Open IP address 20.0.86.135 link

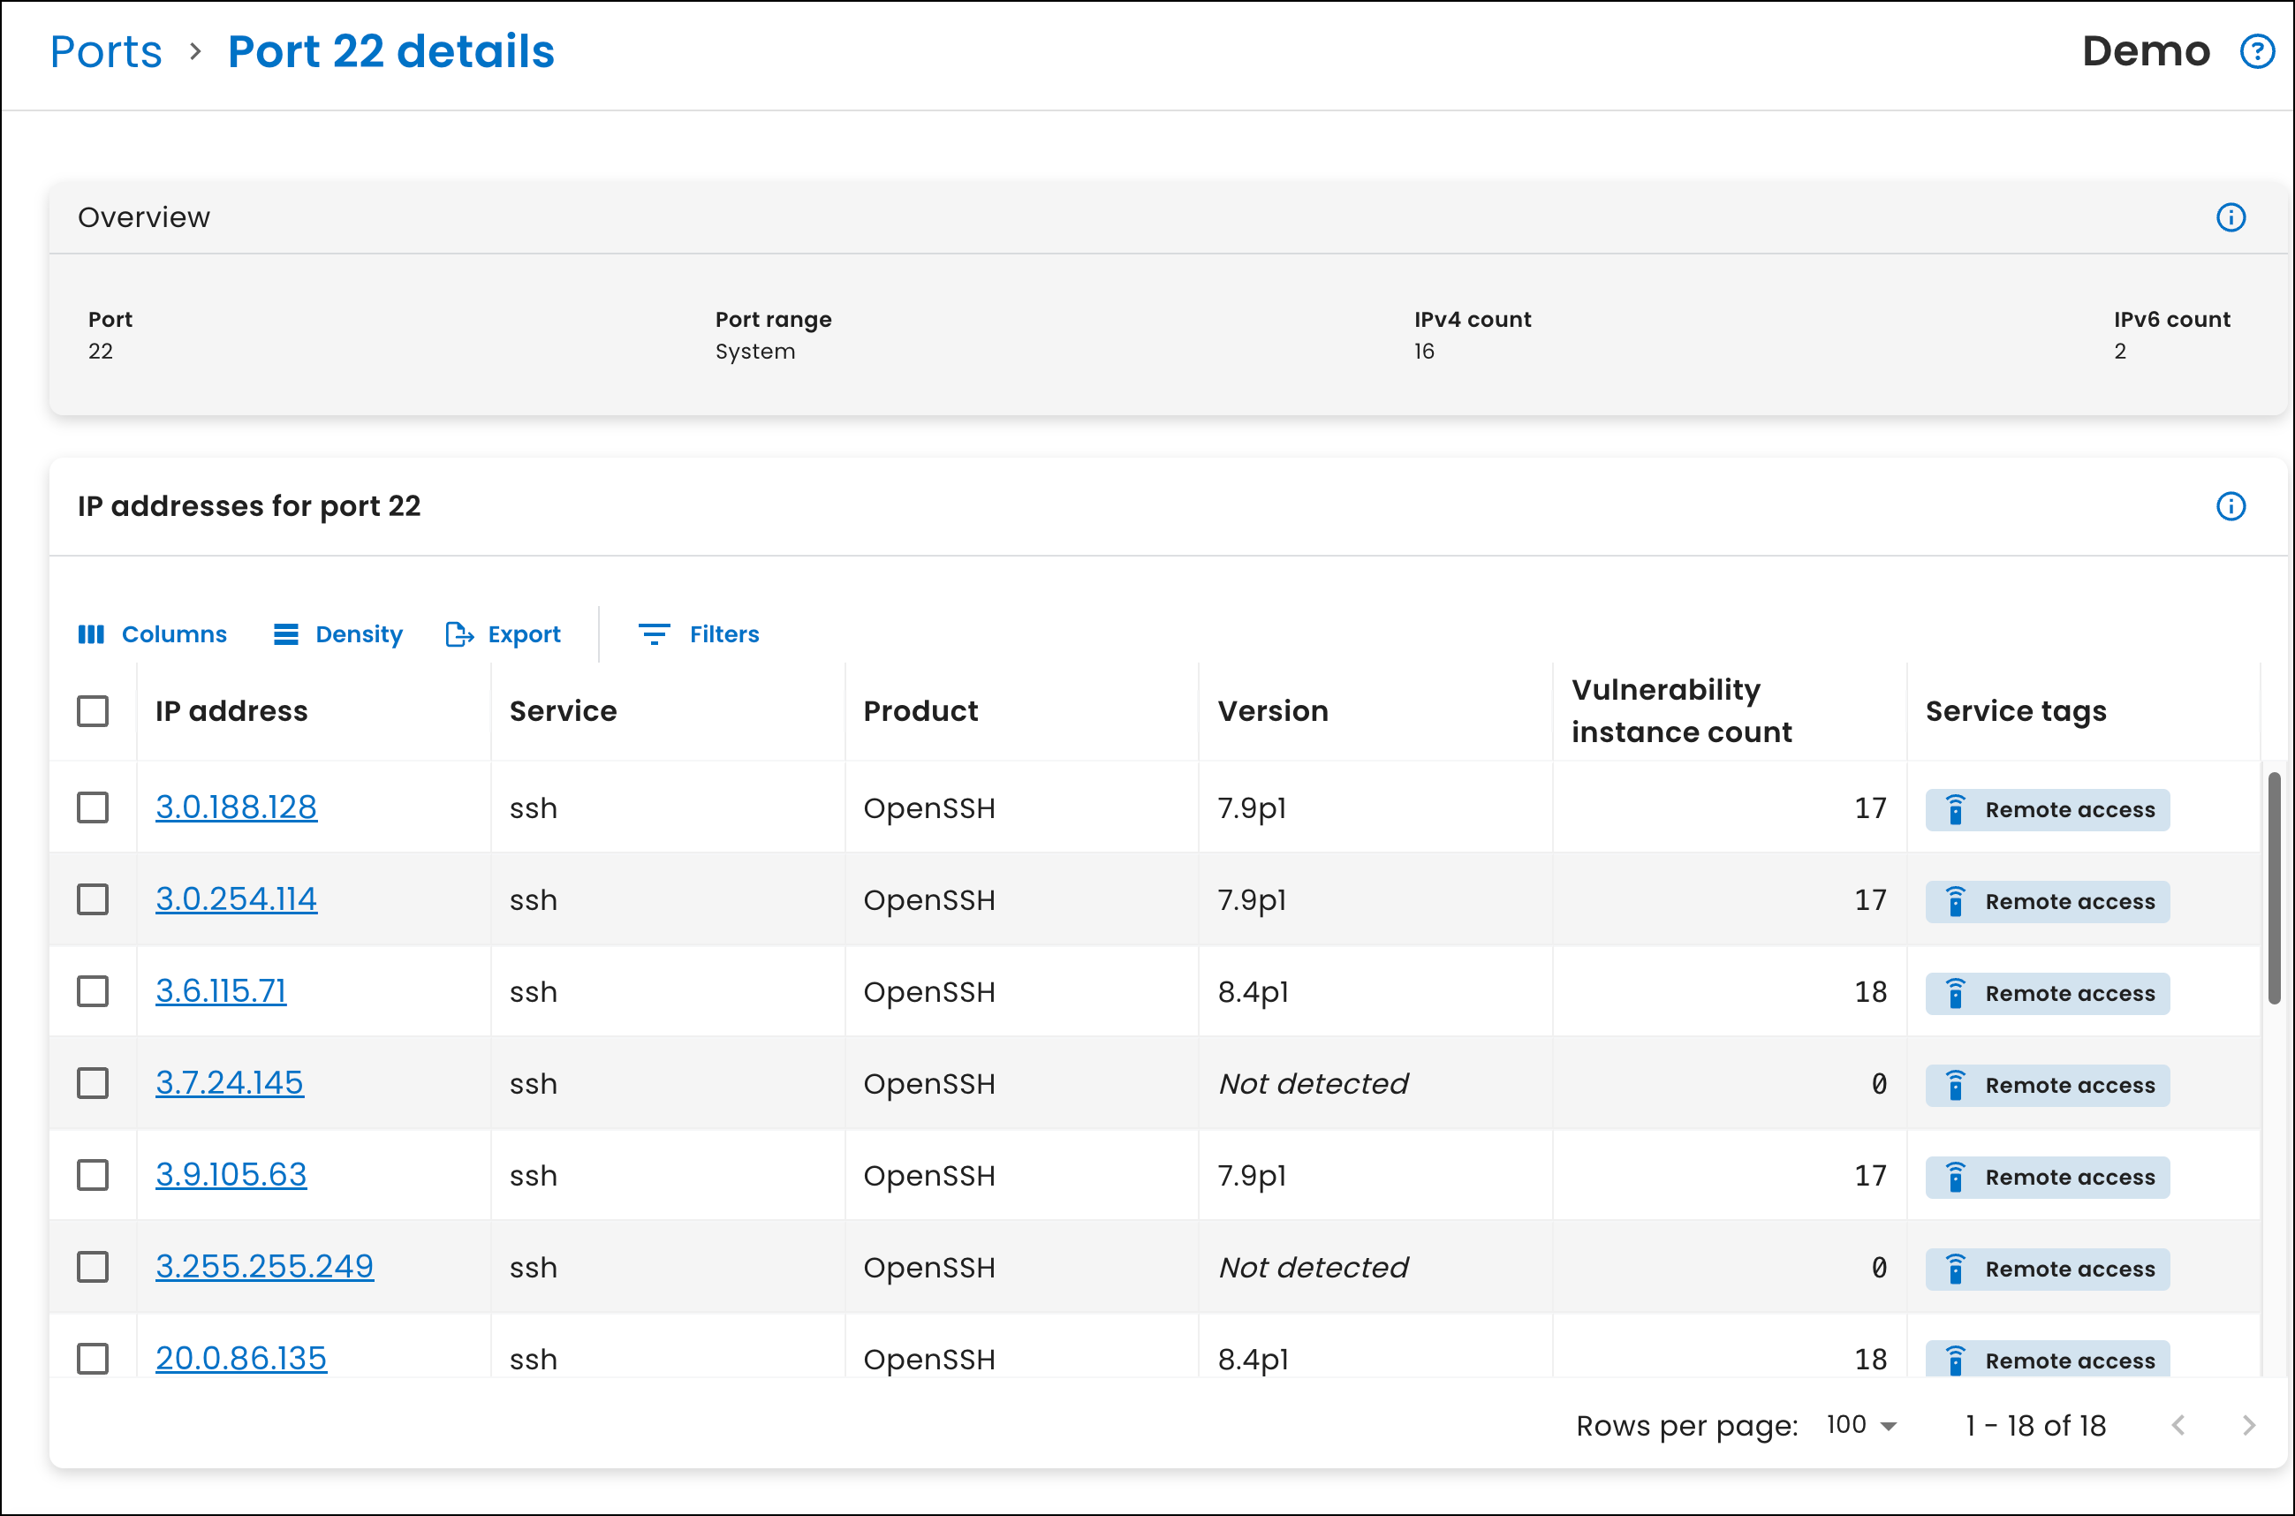click(240, 1359)
